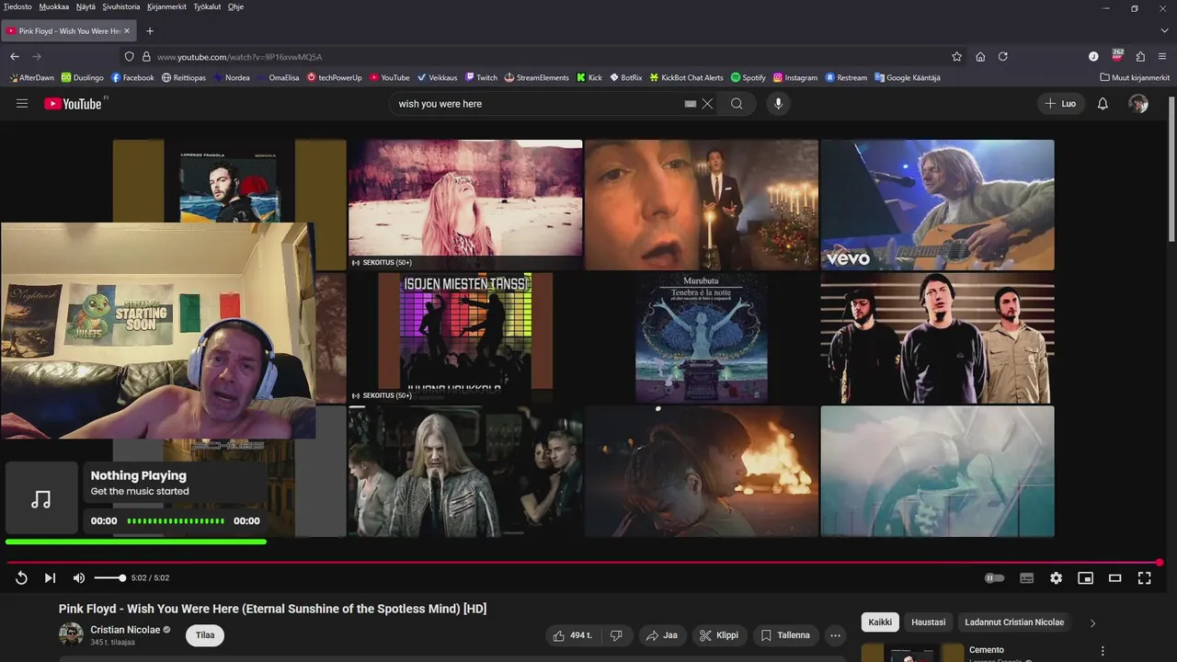Enter fullscreen mode
The image size is (1177, 662).
[1144, 578]
